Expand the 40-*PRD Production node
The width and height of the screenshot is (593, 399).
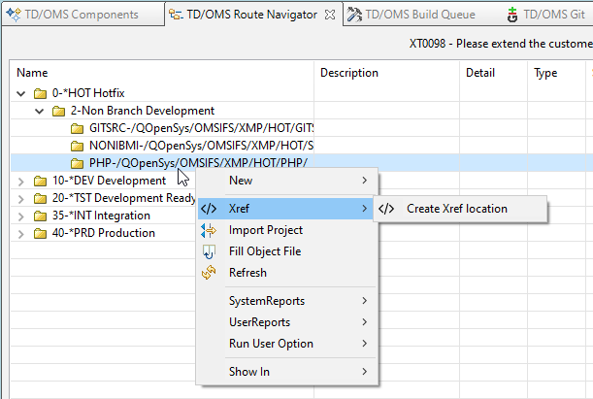pos(22,233)
